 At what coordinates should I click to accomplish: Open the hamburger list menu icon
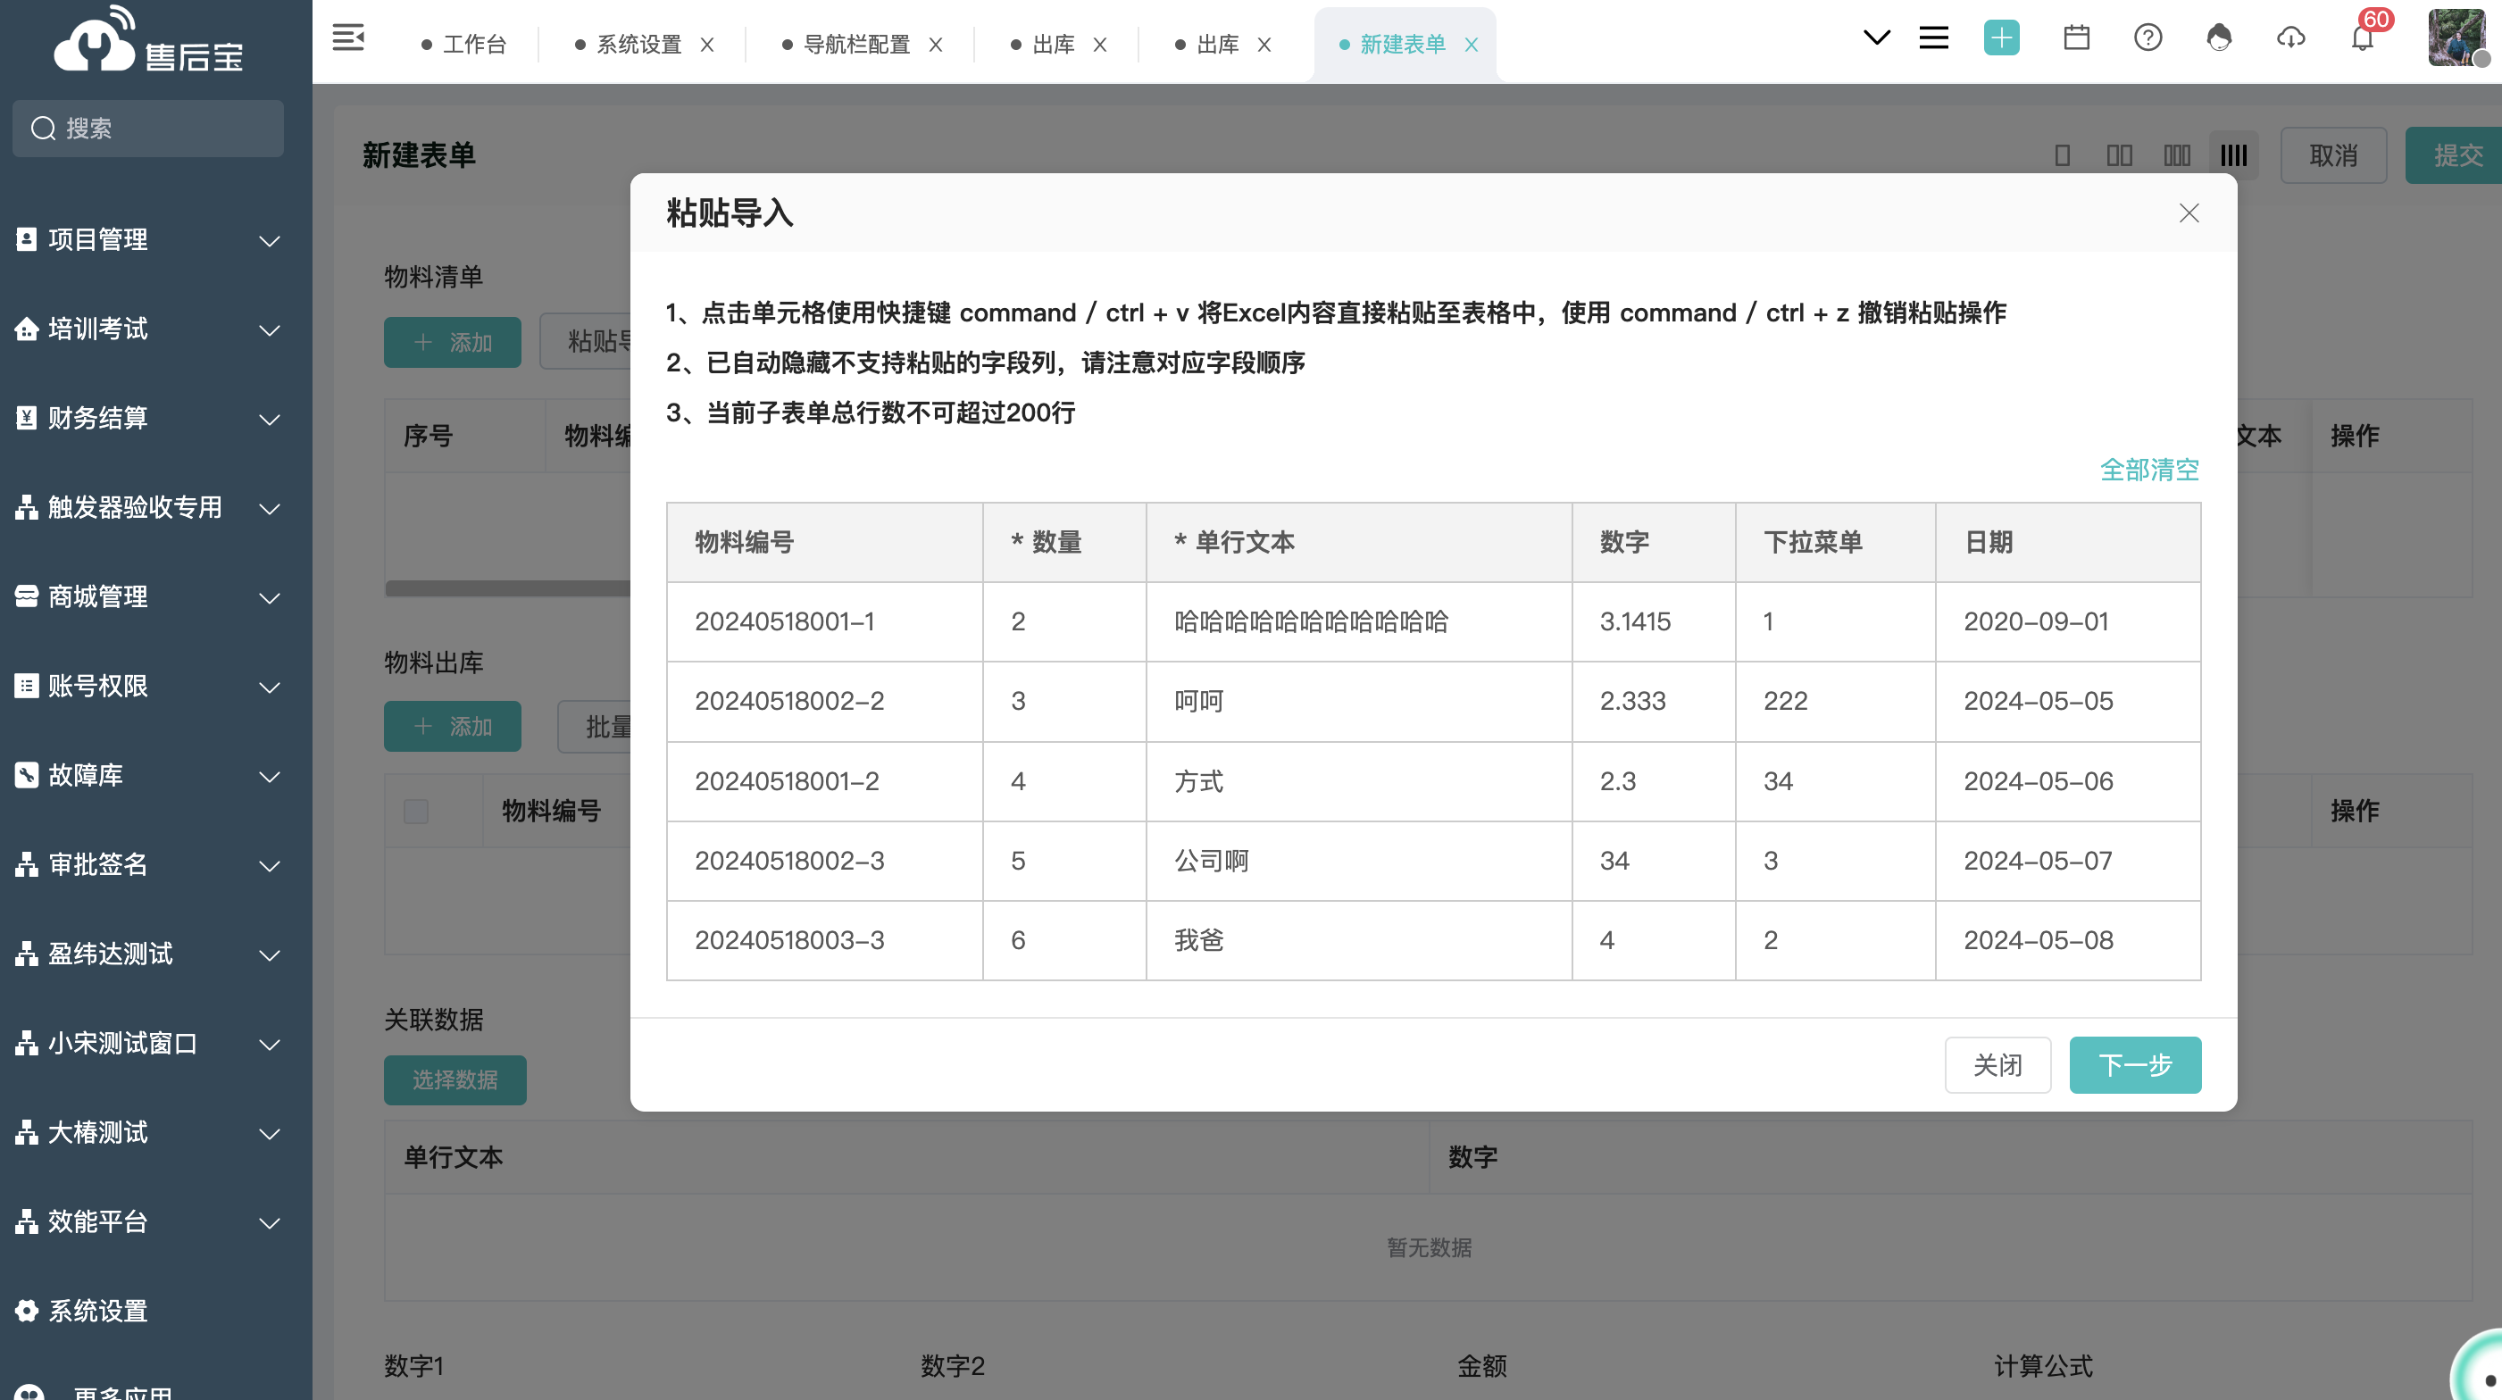pos(1933,38)
